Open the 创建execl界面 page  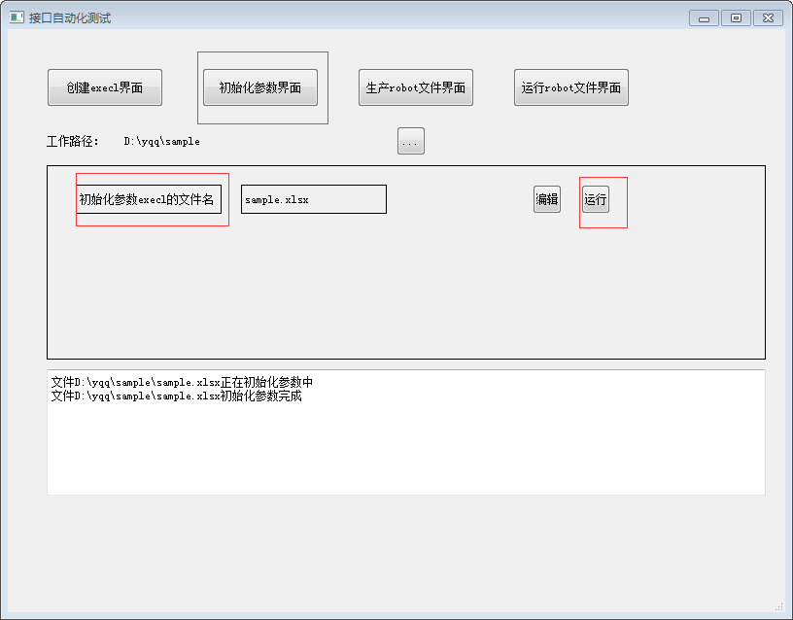click(x=105, y=87)
